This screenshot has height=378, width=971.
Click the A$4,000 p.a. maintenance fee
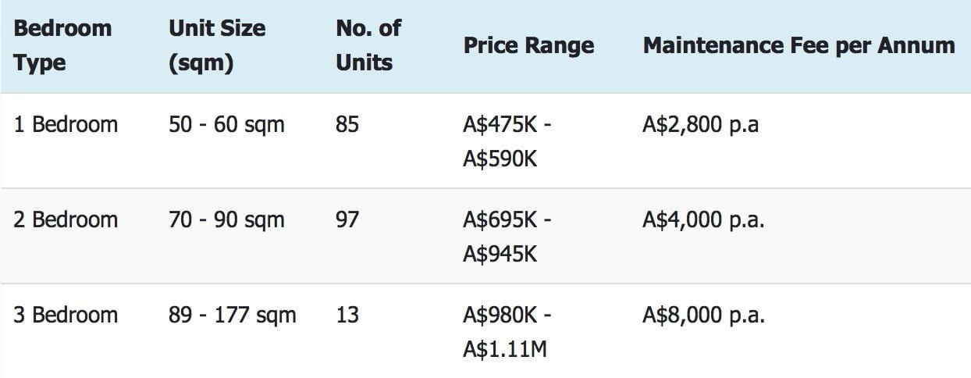(x=703, y=219)
